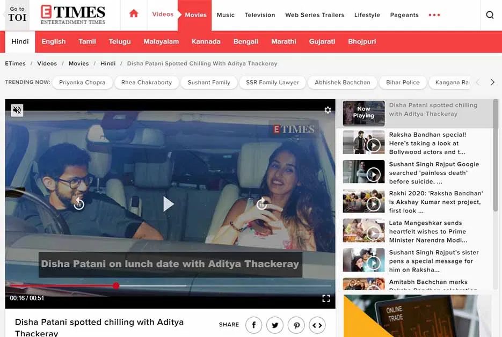Switch to Telugu language tab
This screenshot has width=502, height=337.
119,42
